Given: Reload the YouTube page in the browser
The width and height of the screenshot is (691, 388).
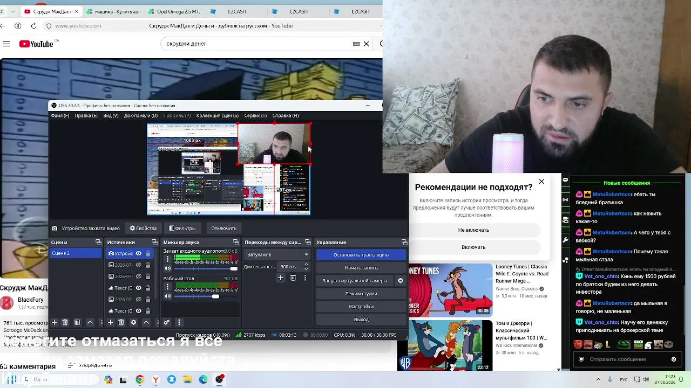Looking at the screenshot, I should [x=33, y=26].
